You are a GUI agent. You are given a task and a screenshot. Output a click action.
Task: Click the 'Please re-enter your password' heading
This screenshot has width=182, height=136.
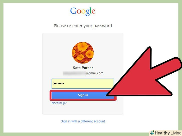[x=83, y=26]
